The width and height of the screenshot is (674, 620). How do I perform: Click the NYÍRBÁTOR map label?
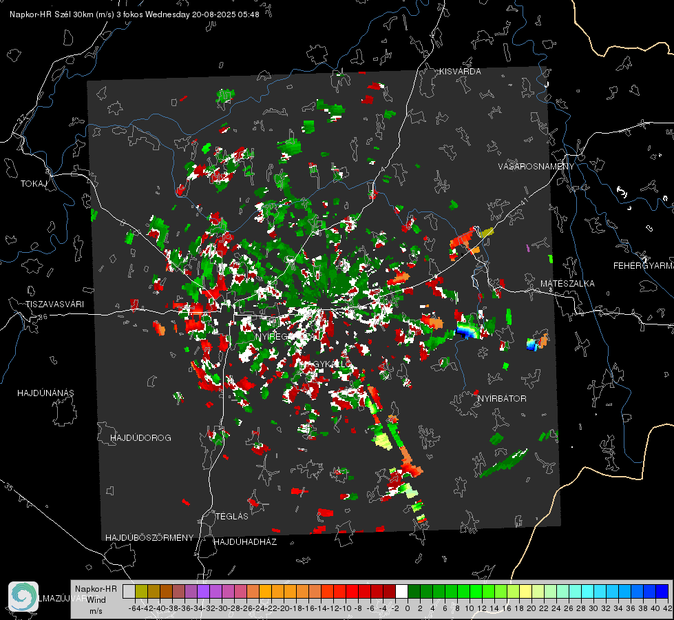[502, 399]
